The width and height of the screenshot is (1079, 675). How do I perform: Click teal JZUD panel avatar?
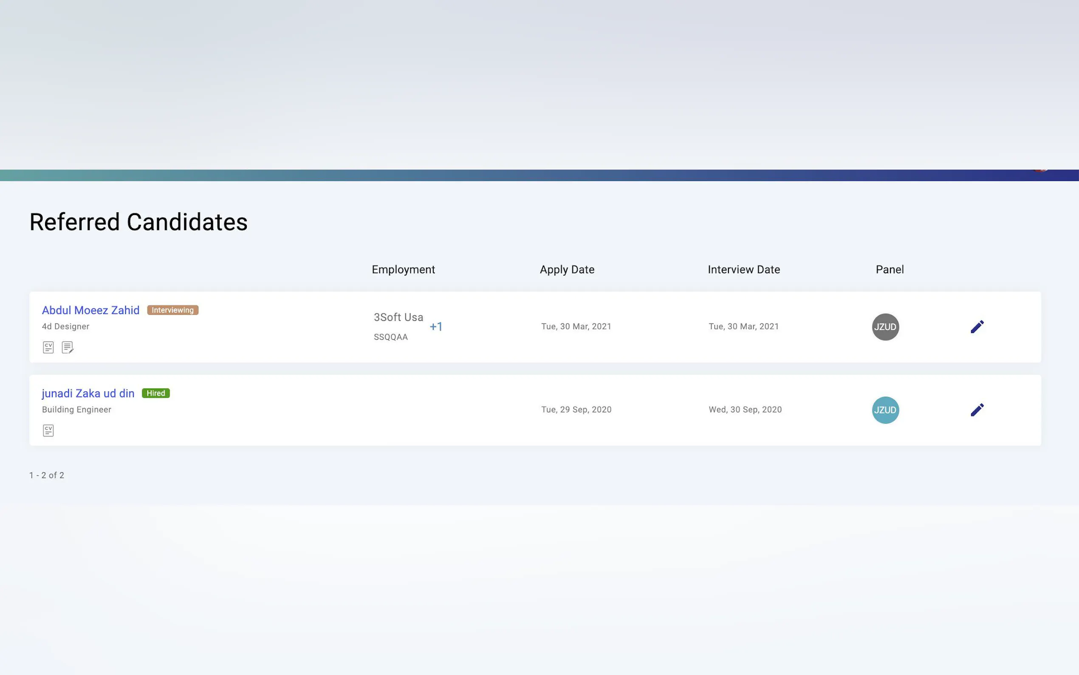pyautogui.click(x=885, y=410)
